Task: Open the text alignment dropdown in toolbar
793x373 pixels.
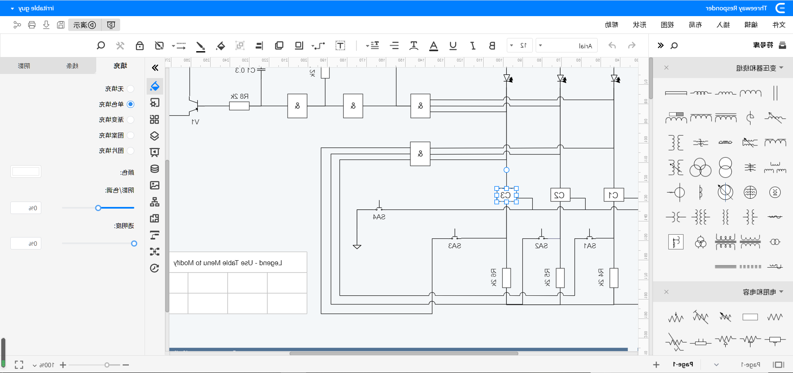Action: (x=372, y=45)
